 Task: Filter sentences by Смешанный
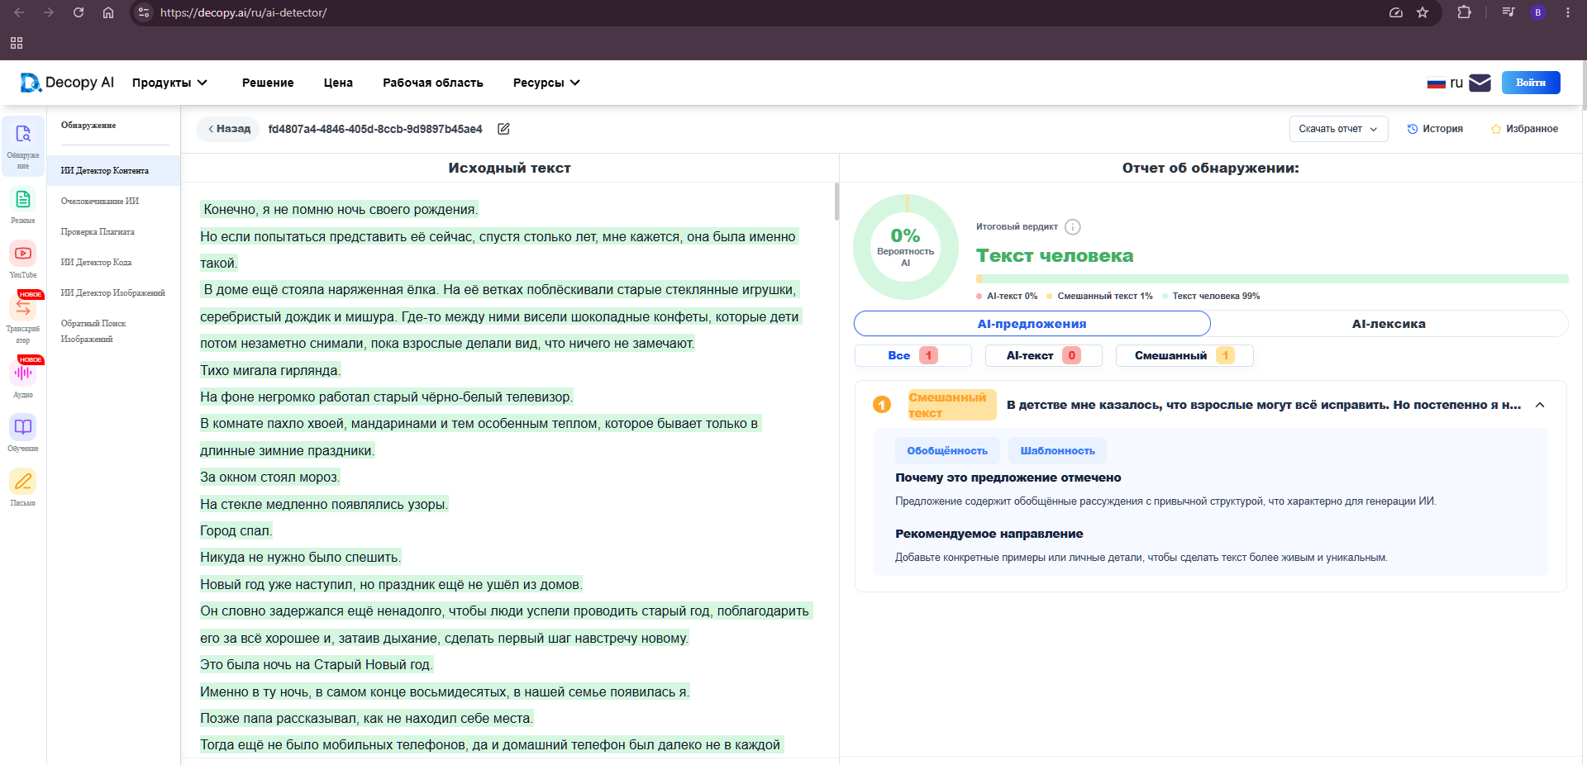(1184, 355)
